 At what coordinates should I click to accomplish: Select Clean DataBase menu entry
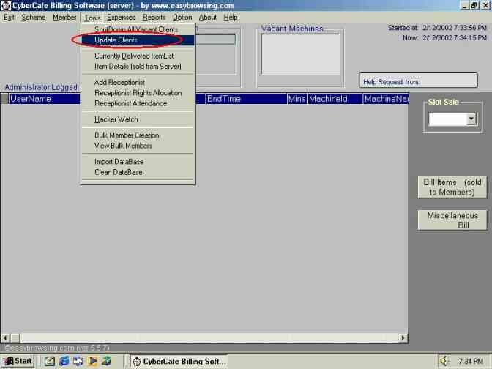click(118, 172)
